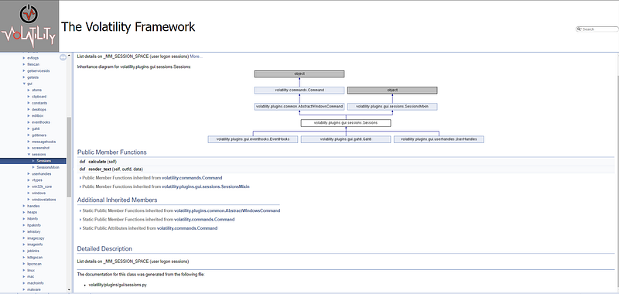Click the search magnifier icon
Image resolution: width=619 pixels, height=294 pixels.
click(579, 29)
